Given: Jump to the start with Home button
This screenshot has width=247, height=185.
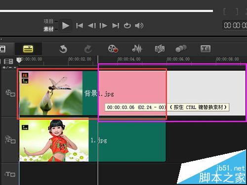Looking at the screenshot, I should click(80, 26).
